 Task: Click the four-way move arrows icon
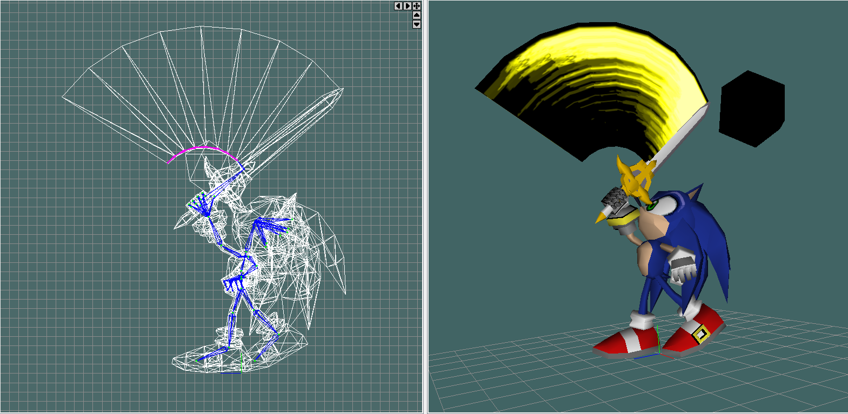(417, 6)
